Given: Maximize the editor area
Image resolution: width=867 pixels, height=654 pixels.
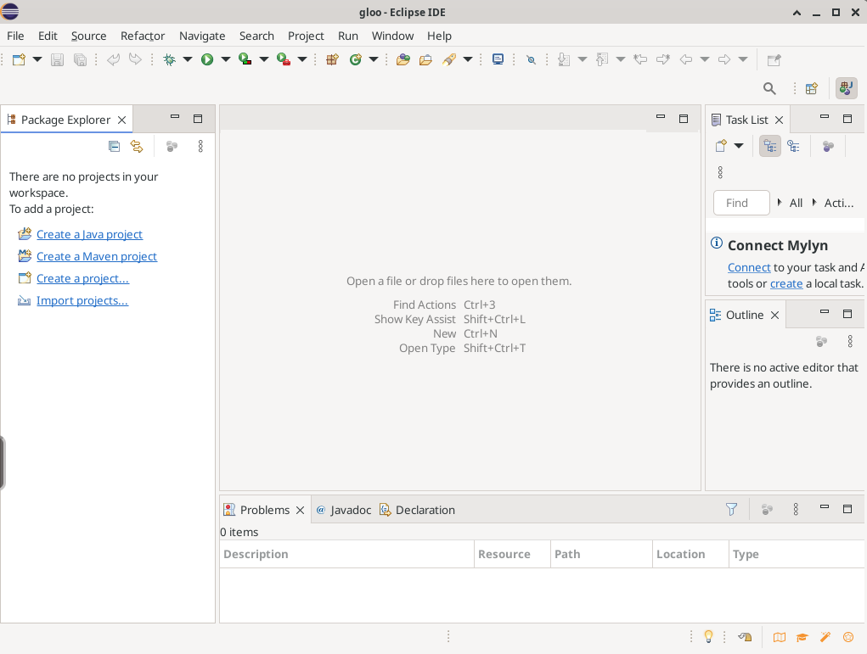Looking at the screenshot, I should (x=684, y=119).
